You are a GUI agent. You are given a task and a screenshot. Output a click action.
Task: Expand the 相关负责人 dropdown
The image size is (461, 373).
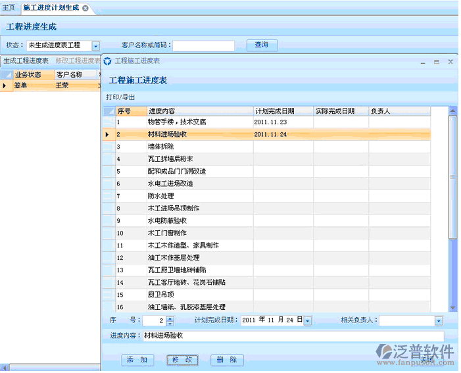coord(439,321)
